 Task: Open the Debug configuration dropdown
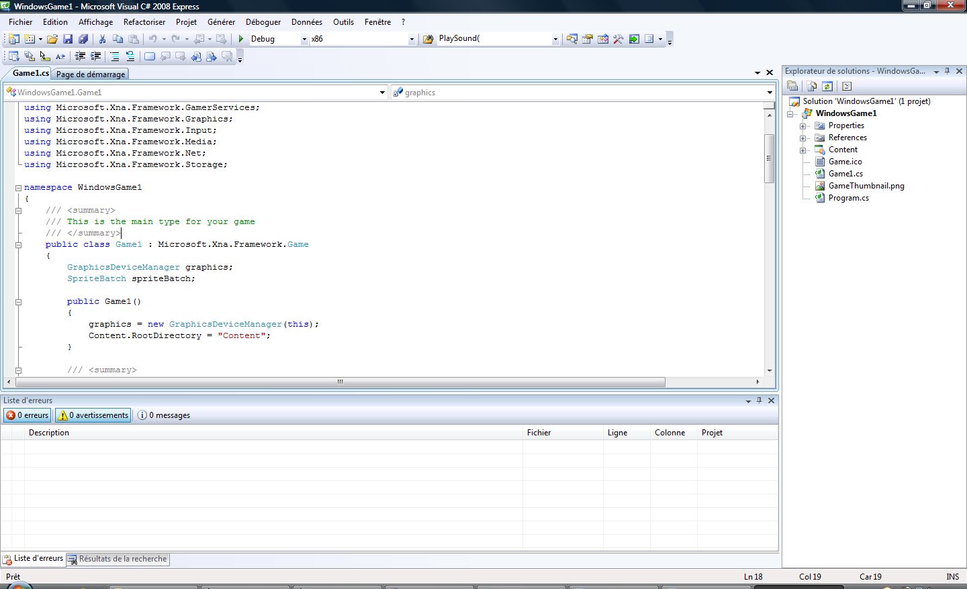pos(304,39)
